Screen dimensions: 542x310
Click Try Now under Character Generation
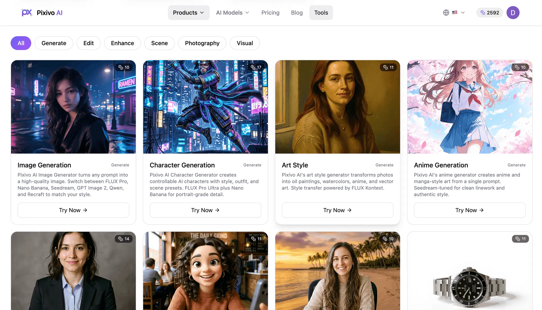point(205,210)
